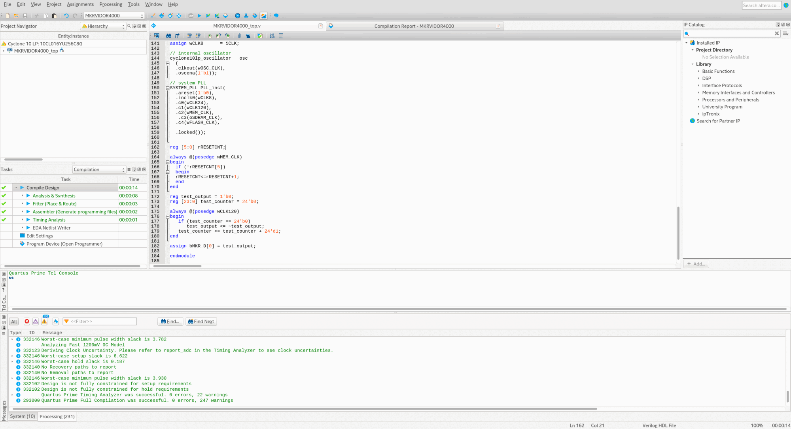The width and height of the screenshot is (791, 429).
Task: Click the Stop Processing icon
Action: [x=191, y=16]
